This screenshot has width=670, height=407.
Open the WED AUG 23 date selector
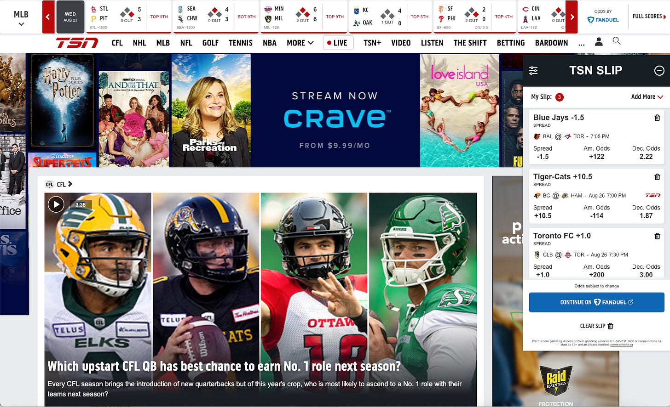tap(70, 17)
